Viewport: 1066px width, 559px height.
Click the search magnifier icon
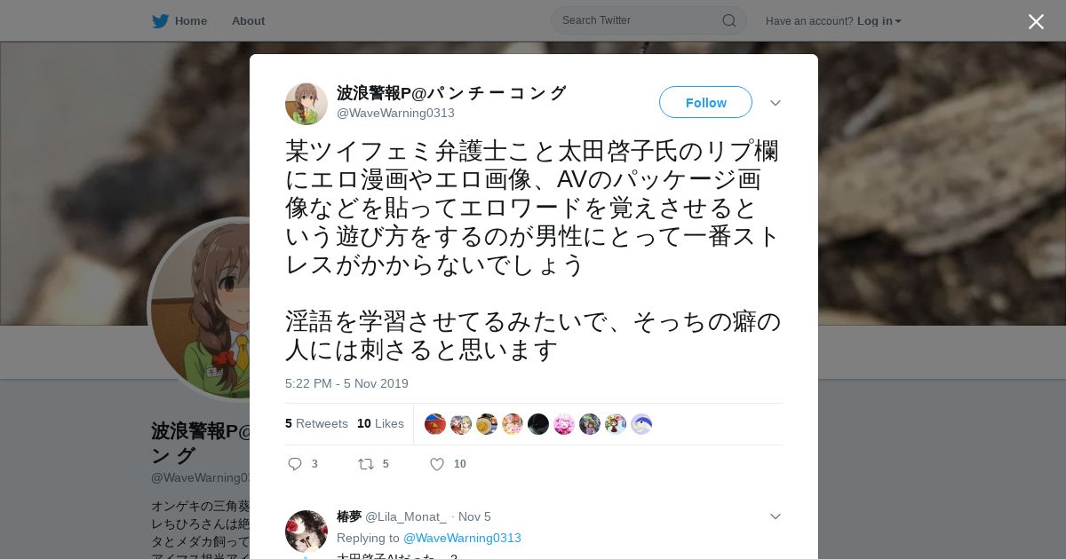point(728,20)
